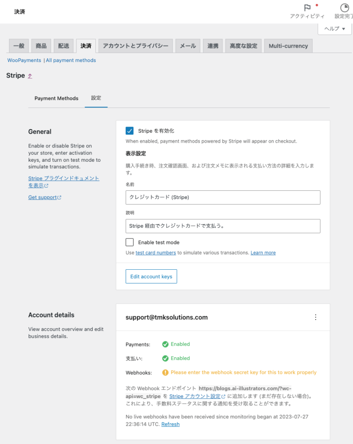Check the Enable test mode checkbox
Image resolution: width=353 pixels, height=444 pixels.
pyautogui.click(x=130, y=242)
